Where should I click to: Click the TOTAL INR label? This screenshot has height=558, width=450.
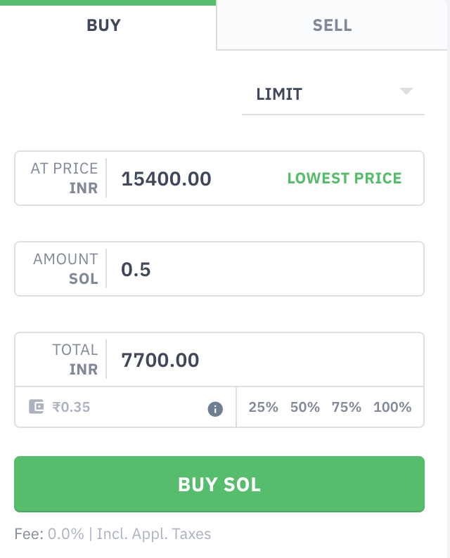(75, 359)
